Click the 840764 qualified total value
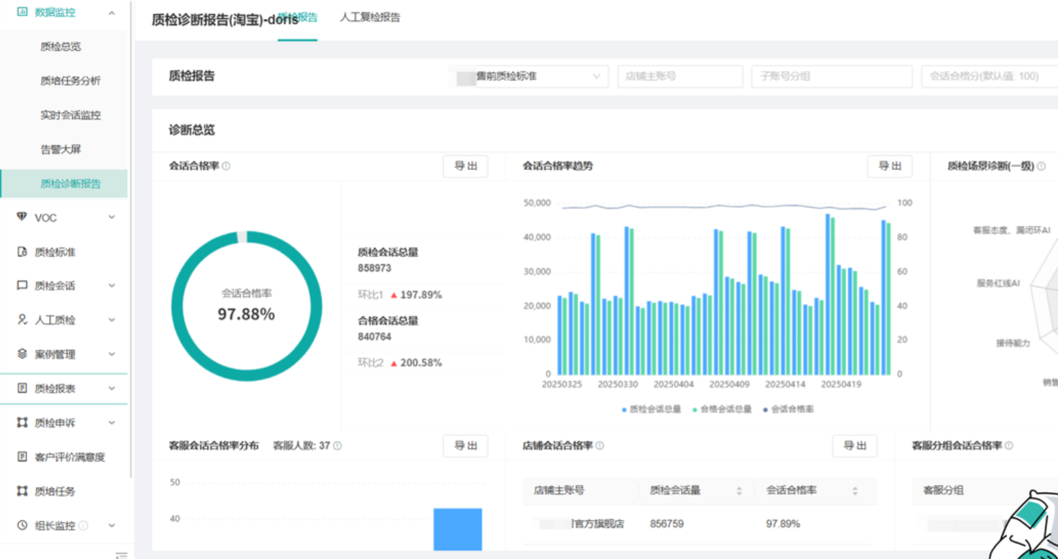 pos(375,336)
